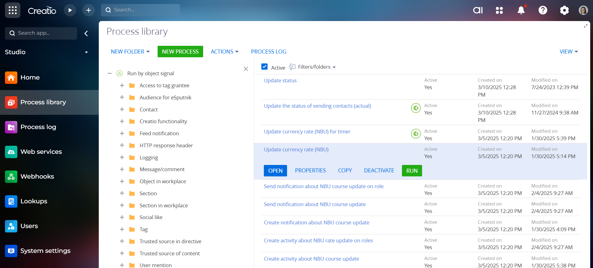This screenshot has width=593, height=268.
Task: Go to System settings section
Action: pos(46,251)
